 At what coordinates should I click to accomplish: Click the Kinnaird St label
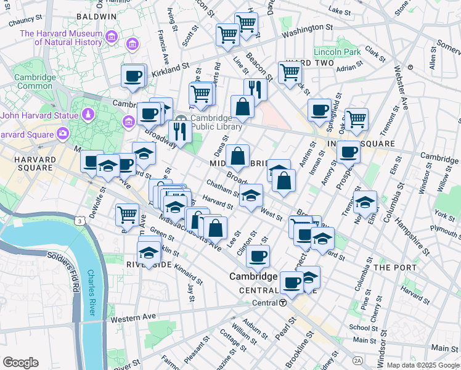(x=188, y=274)
